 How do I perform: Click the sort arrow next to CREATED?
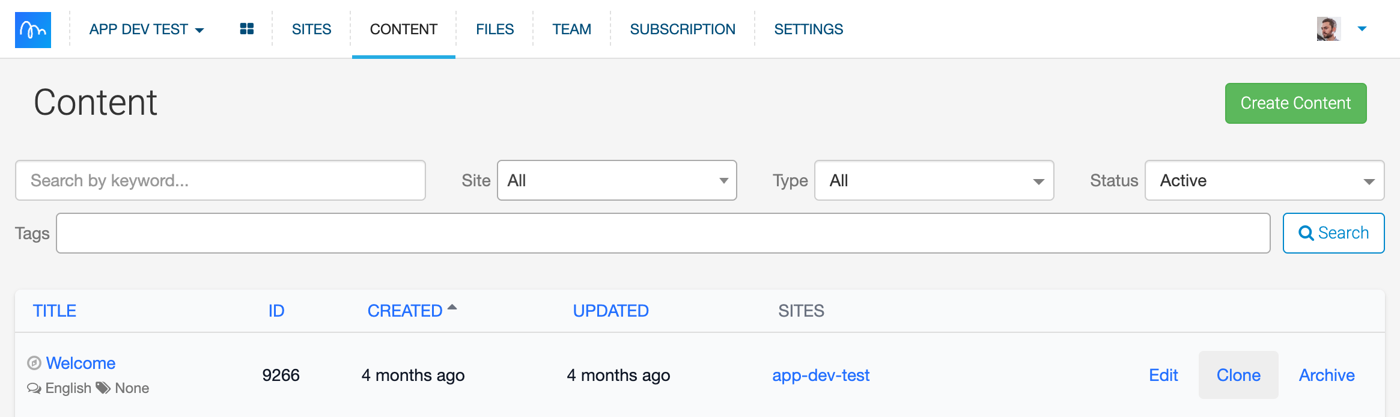pos(452,308)
